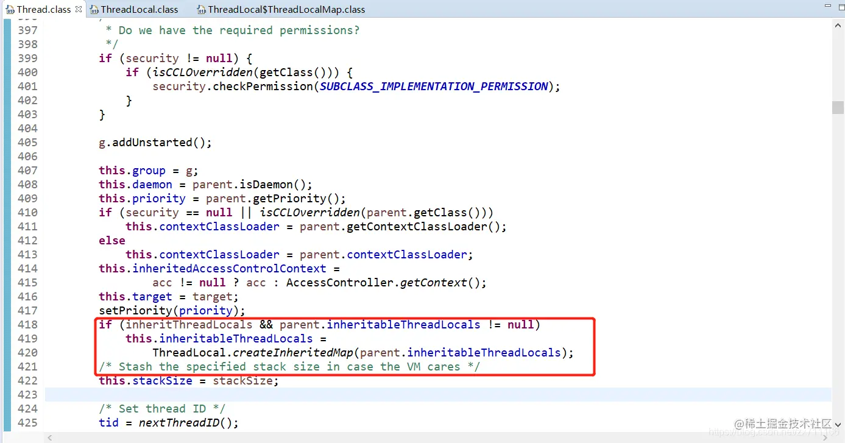Click line number 425 in the gutter
This screenshot has height=443, width=845.
27,423
